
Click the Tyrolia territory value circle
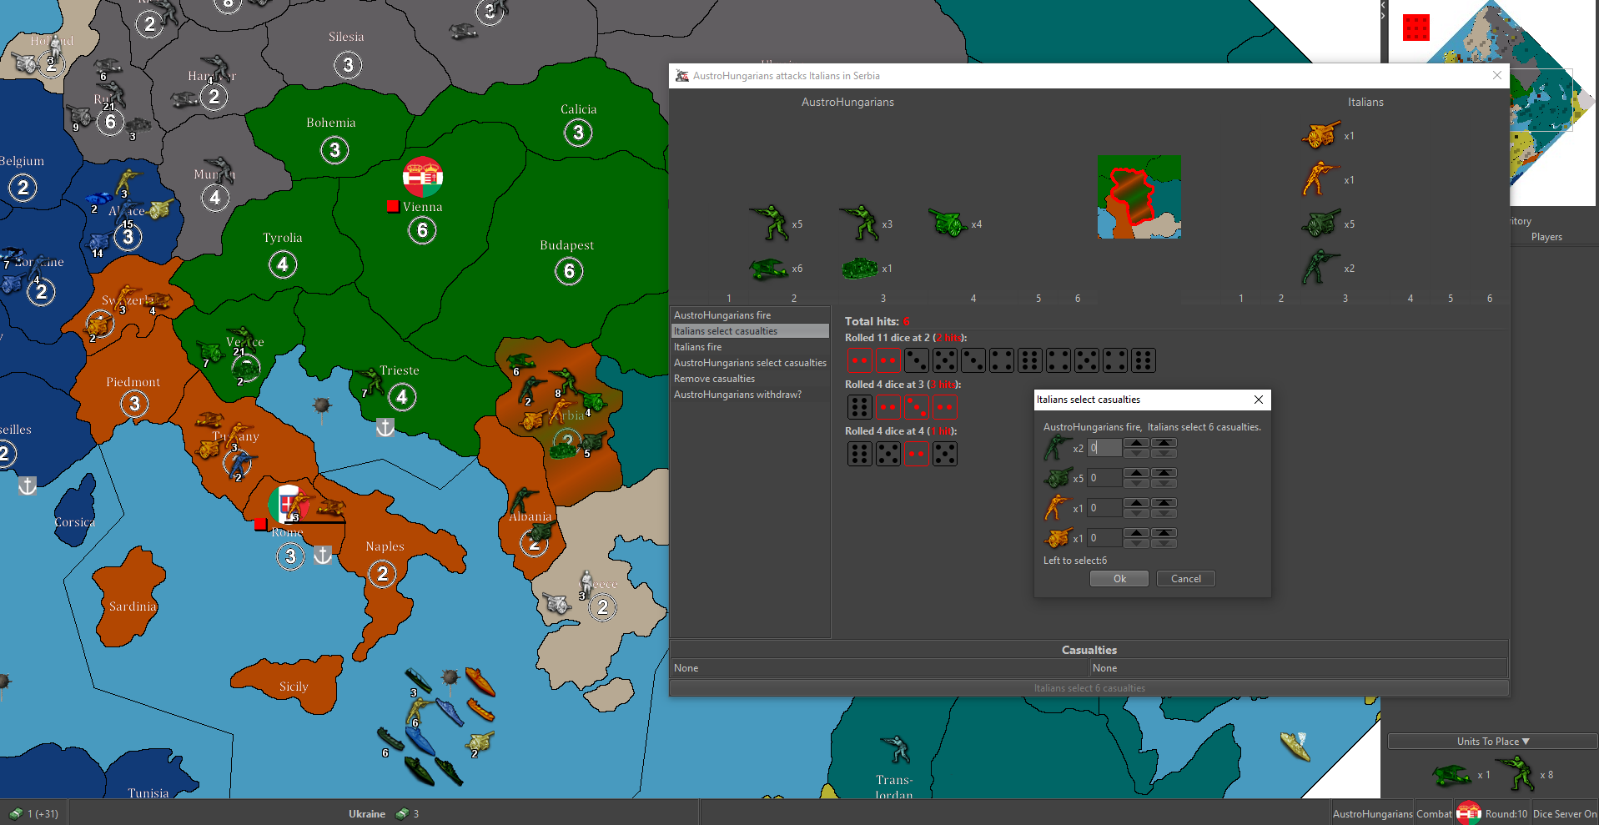[283, 264]
